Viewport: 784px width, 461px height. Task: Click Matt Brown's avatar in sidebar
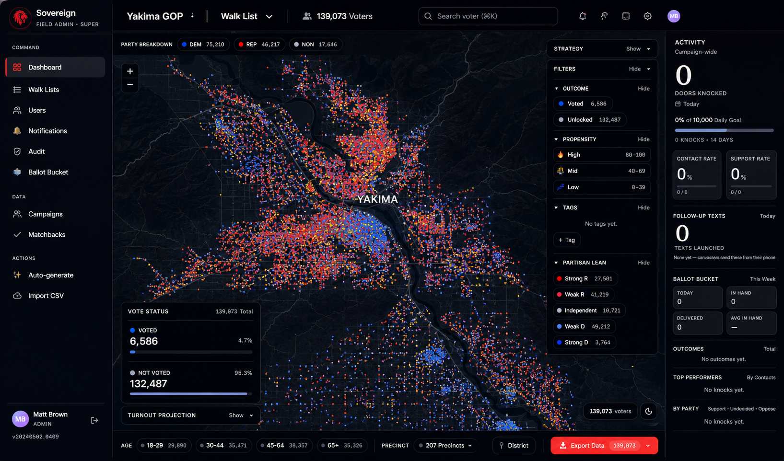[20, 419]
